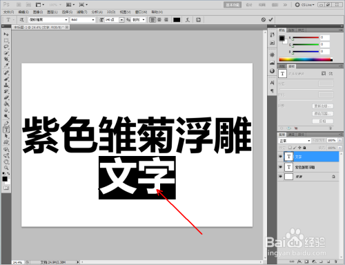Open the 滤镜(T) menu
Image resolution: width=345 pixels, height=265 pixels.
pos(82,12)
